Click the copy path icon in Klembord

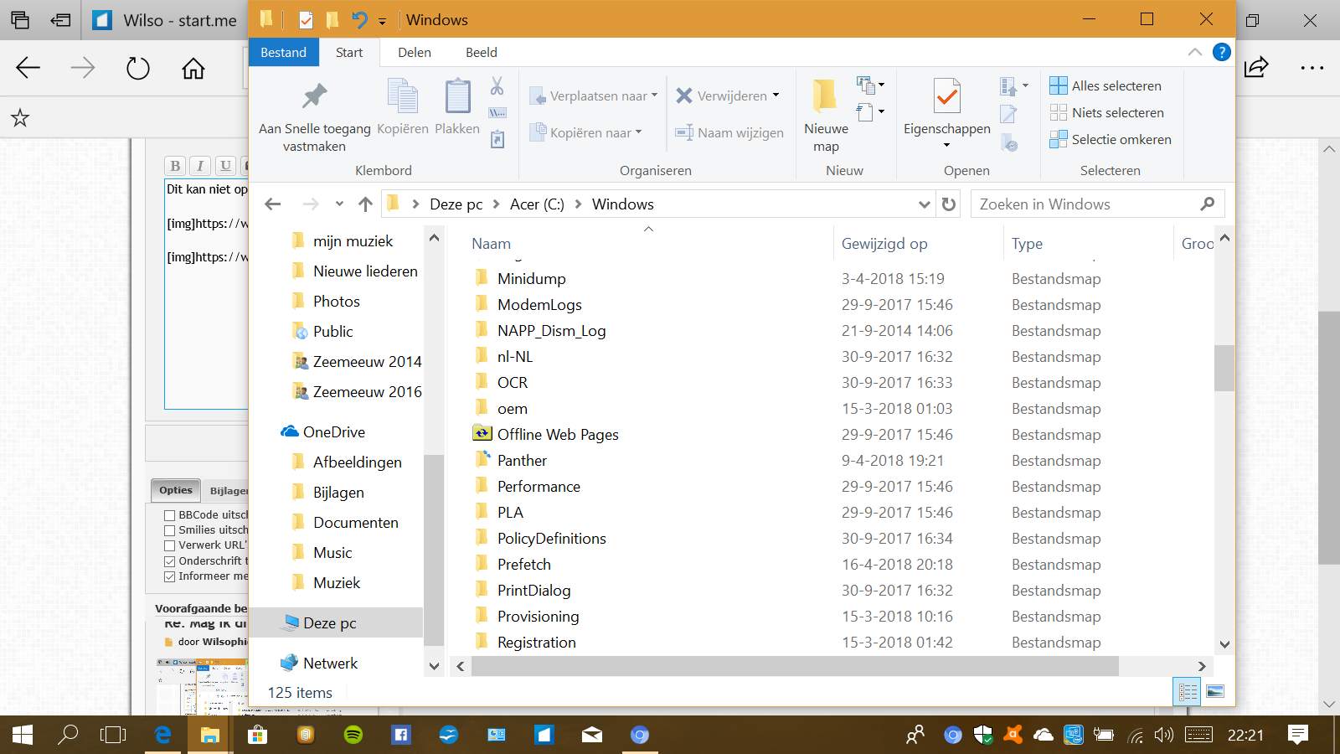click(497, 112)
